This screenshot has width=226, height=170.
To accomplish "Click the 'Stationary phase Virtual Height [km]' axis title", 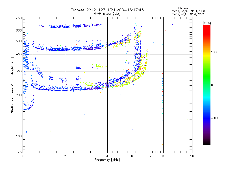I will [x=12, y=85].
